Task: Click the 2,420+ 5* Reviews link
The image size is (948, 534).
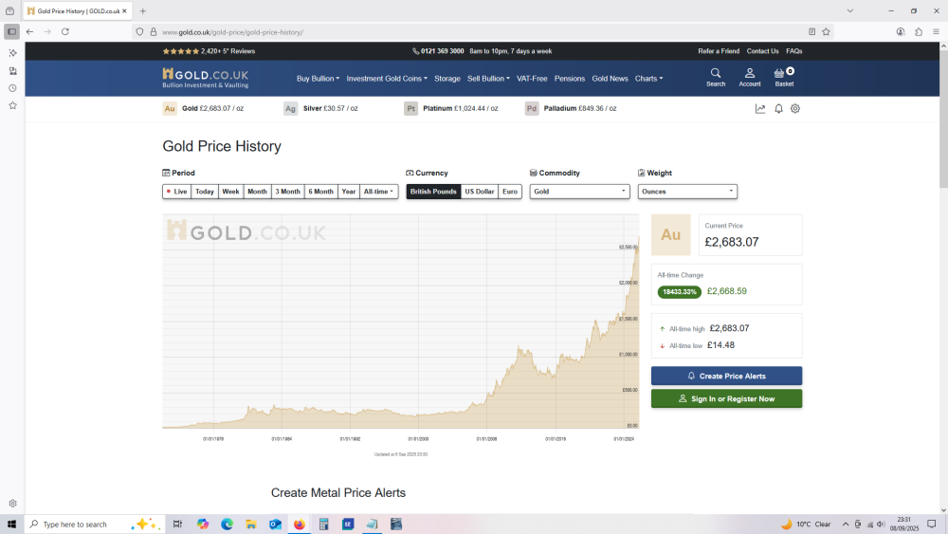Action: pyautogui.click(x=209, y=51)
